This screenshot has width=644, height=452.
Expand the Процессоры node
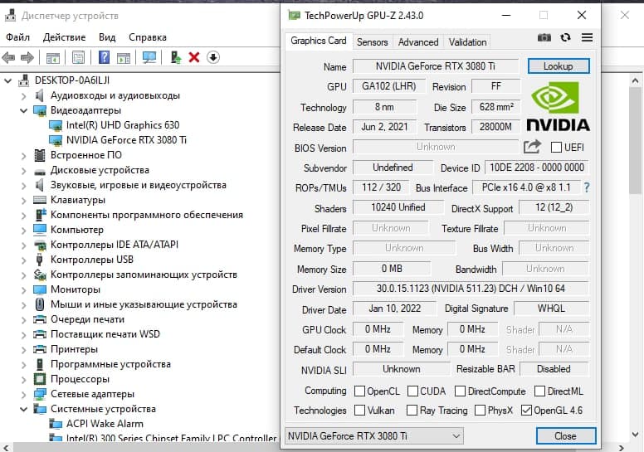(23, 380)
